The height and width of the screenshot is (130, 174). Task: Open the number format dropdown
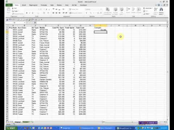(101, 9)
